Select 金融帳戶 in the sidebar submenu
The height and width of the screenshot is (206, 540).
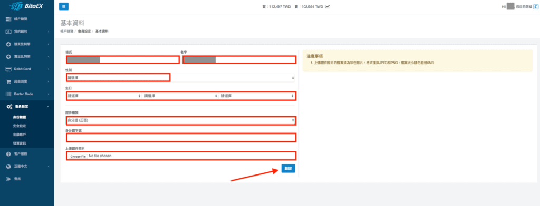20,135
